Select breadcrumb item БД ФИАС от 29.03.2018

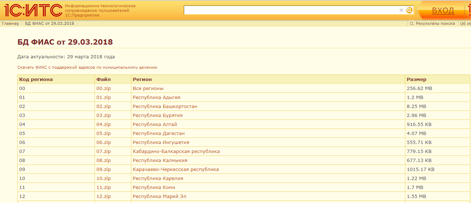click(x=49, y=23)
